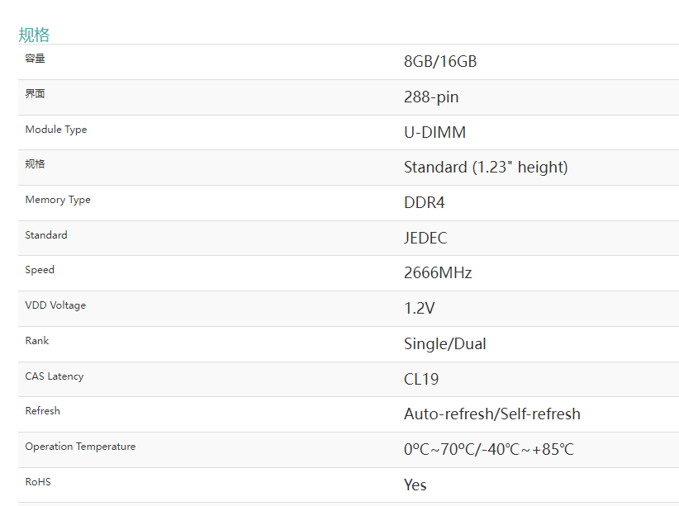Click the Standard (1.23" height) value
679x506 pixels.
tap(485, 168)
